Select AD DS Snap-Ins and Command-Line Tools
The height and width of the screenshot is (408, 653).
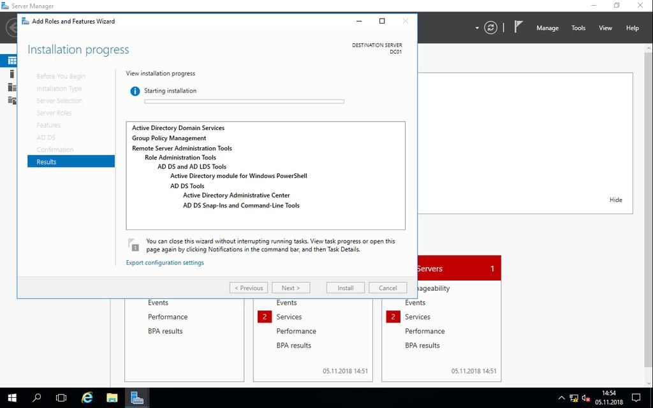[241, 205]
